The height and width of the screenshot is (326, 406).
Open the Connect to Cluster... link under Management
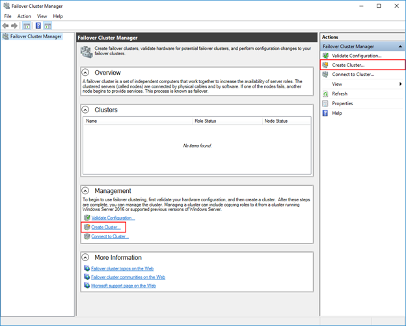(x=110, y=236)
